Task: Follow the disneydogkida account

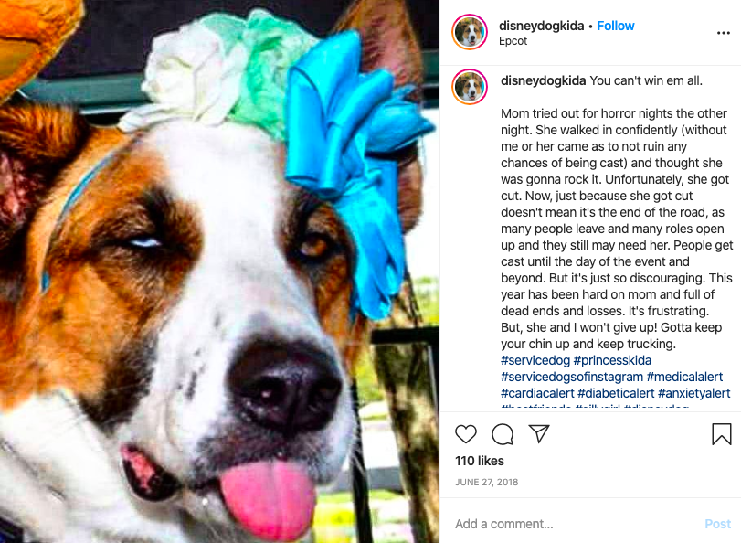Action: point(615,26)
